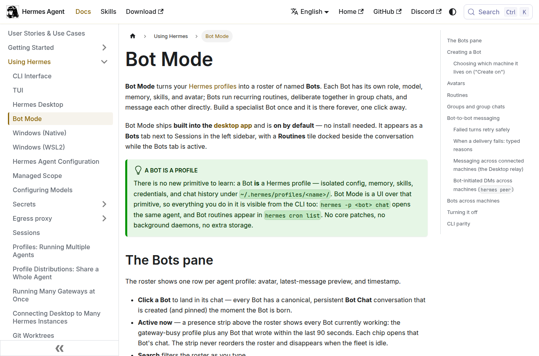539x356 pixels.
Task: Jump to Groups and group chats
Action: (x=476, y=106)
